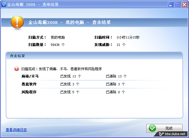Select the 恶意软件 result row label
The image size is (189, 138).
pyautogui.click(x=29, y=84)
